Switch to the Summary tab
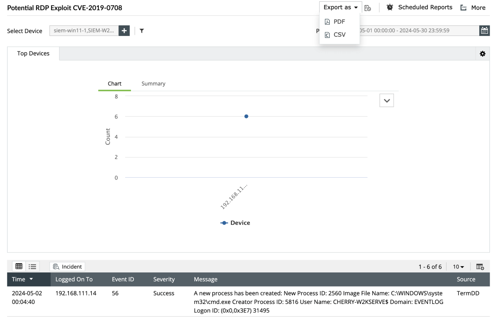 153,83
